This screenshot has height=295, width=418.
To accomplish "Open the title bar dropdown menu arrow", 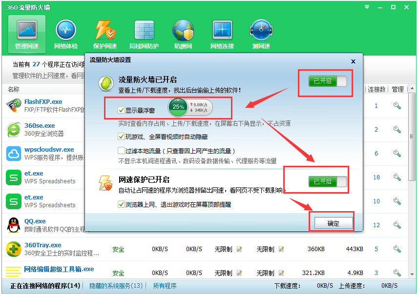I will [x=367, y=7].
